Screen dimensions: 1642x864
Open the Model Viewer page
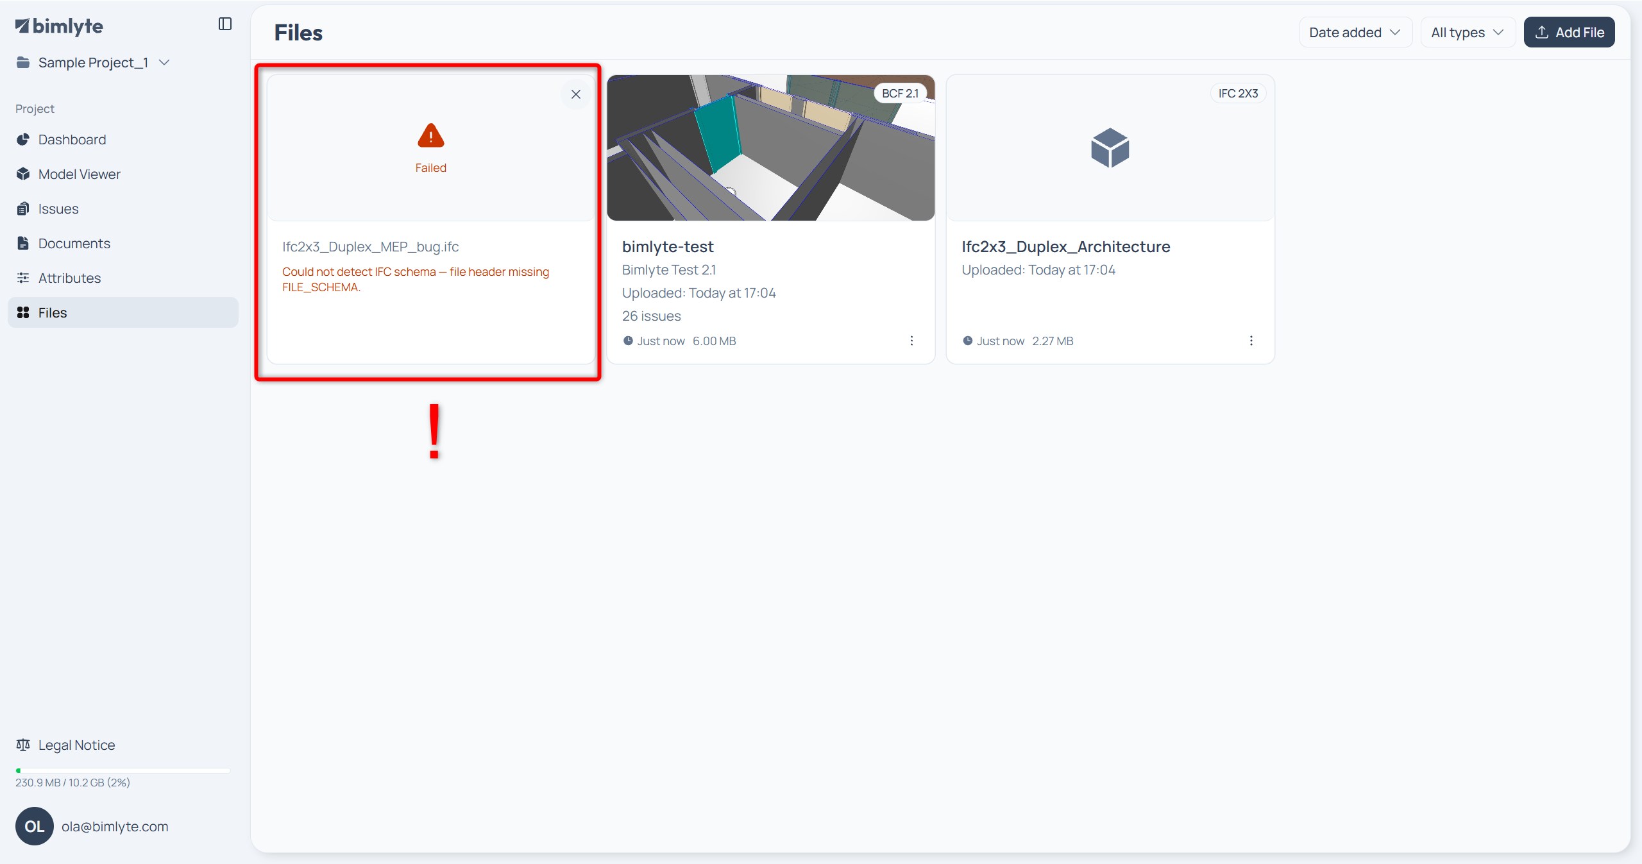point(123,174)
